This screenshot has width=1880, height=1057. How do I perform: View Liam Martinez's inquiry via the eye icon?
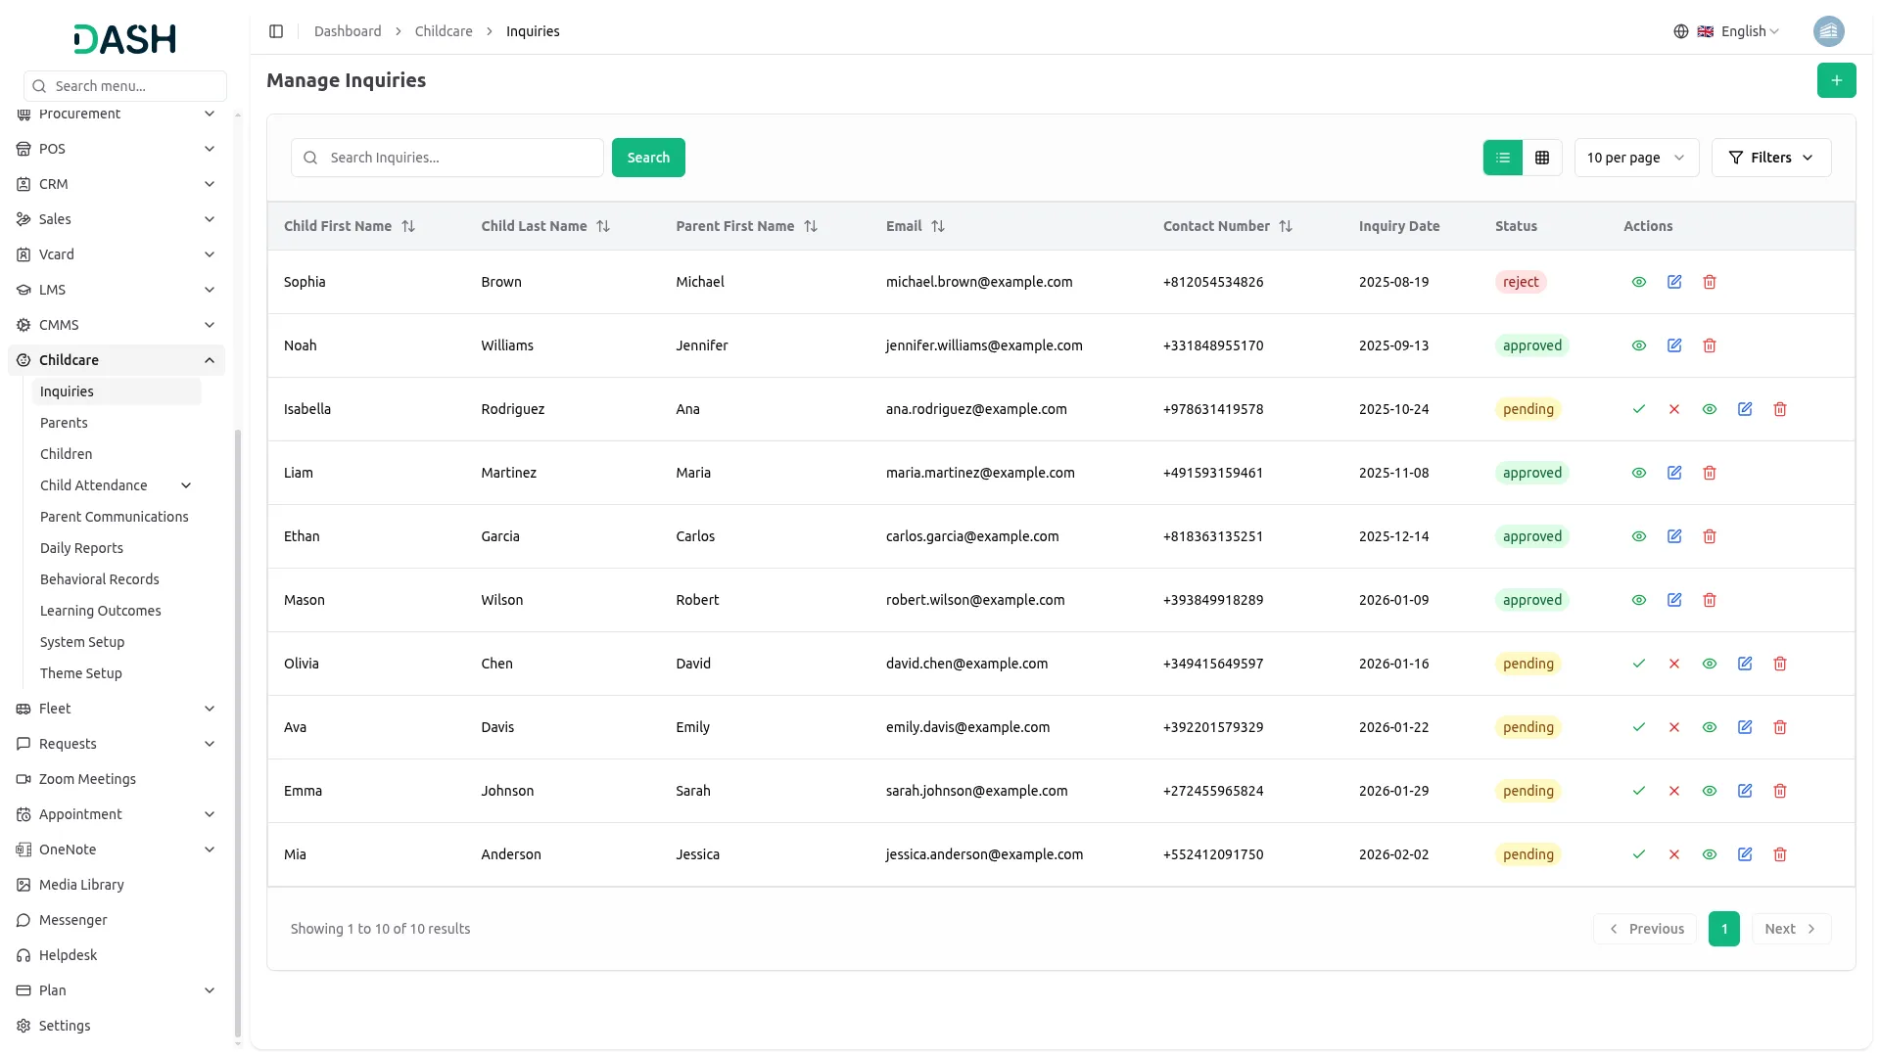click(1638, 473)
